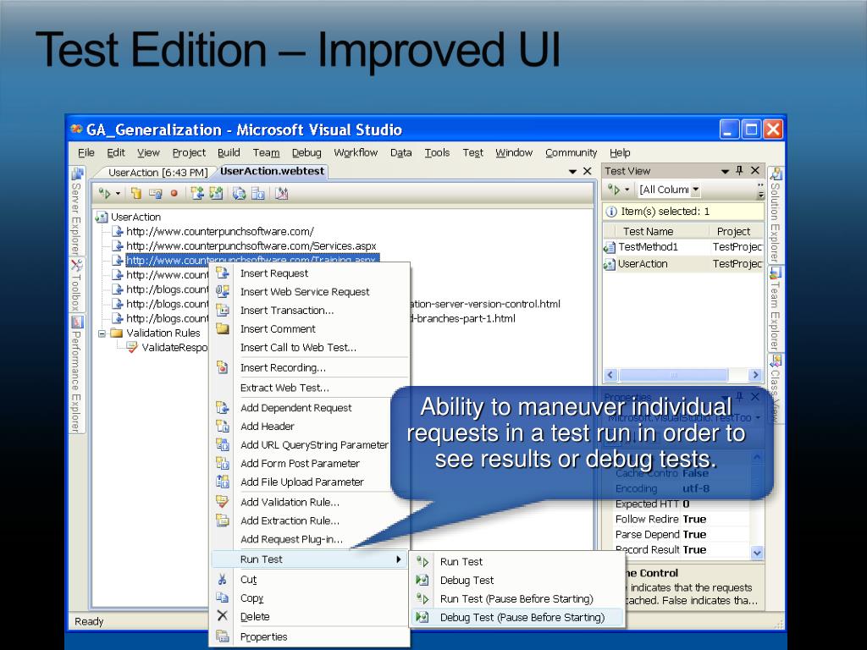Open the Build menu
Viewport: 867px width, 650px height.
pos(229,152)
